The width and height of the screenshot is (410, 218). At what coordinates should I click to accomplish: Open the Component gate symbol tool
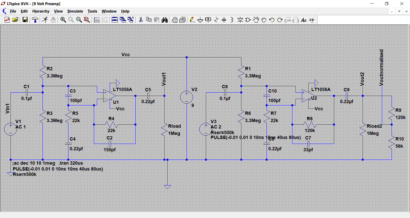pos(248,20)
